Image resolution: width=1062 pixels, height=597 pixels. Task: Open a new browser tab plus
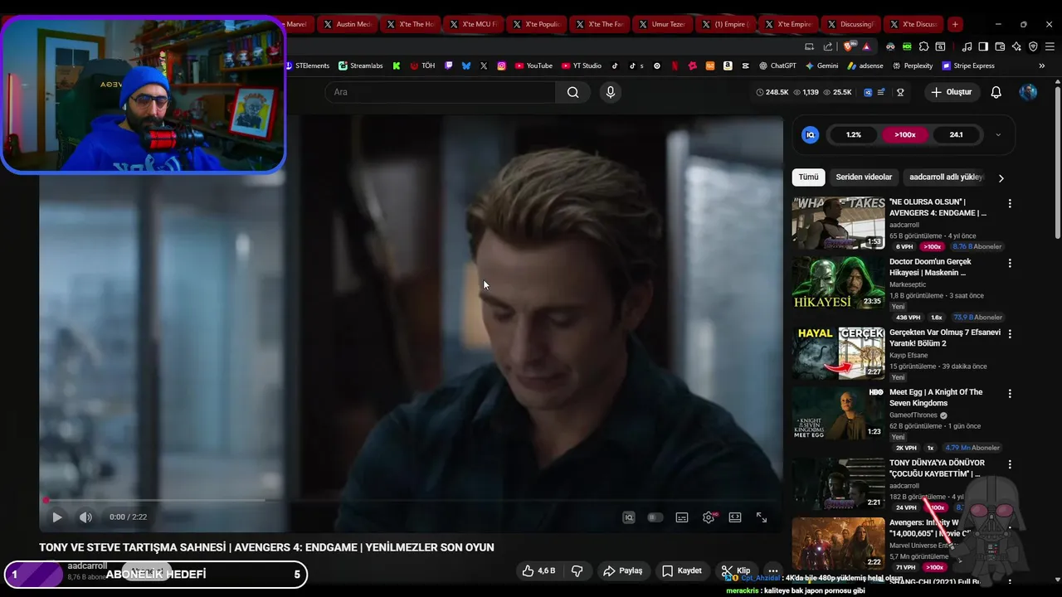pos(956,24)
